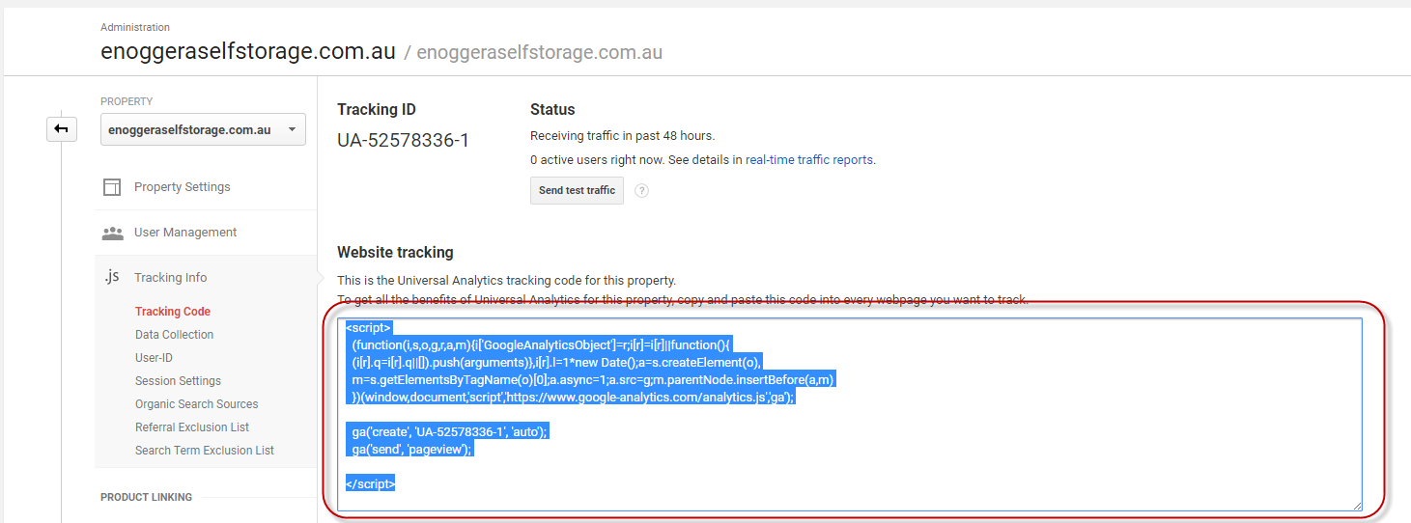The height and width of the screenshot is (523, 1411).
Task: Follow the real-time traffic reports link
Action: (x=809, y=160)
